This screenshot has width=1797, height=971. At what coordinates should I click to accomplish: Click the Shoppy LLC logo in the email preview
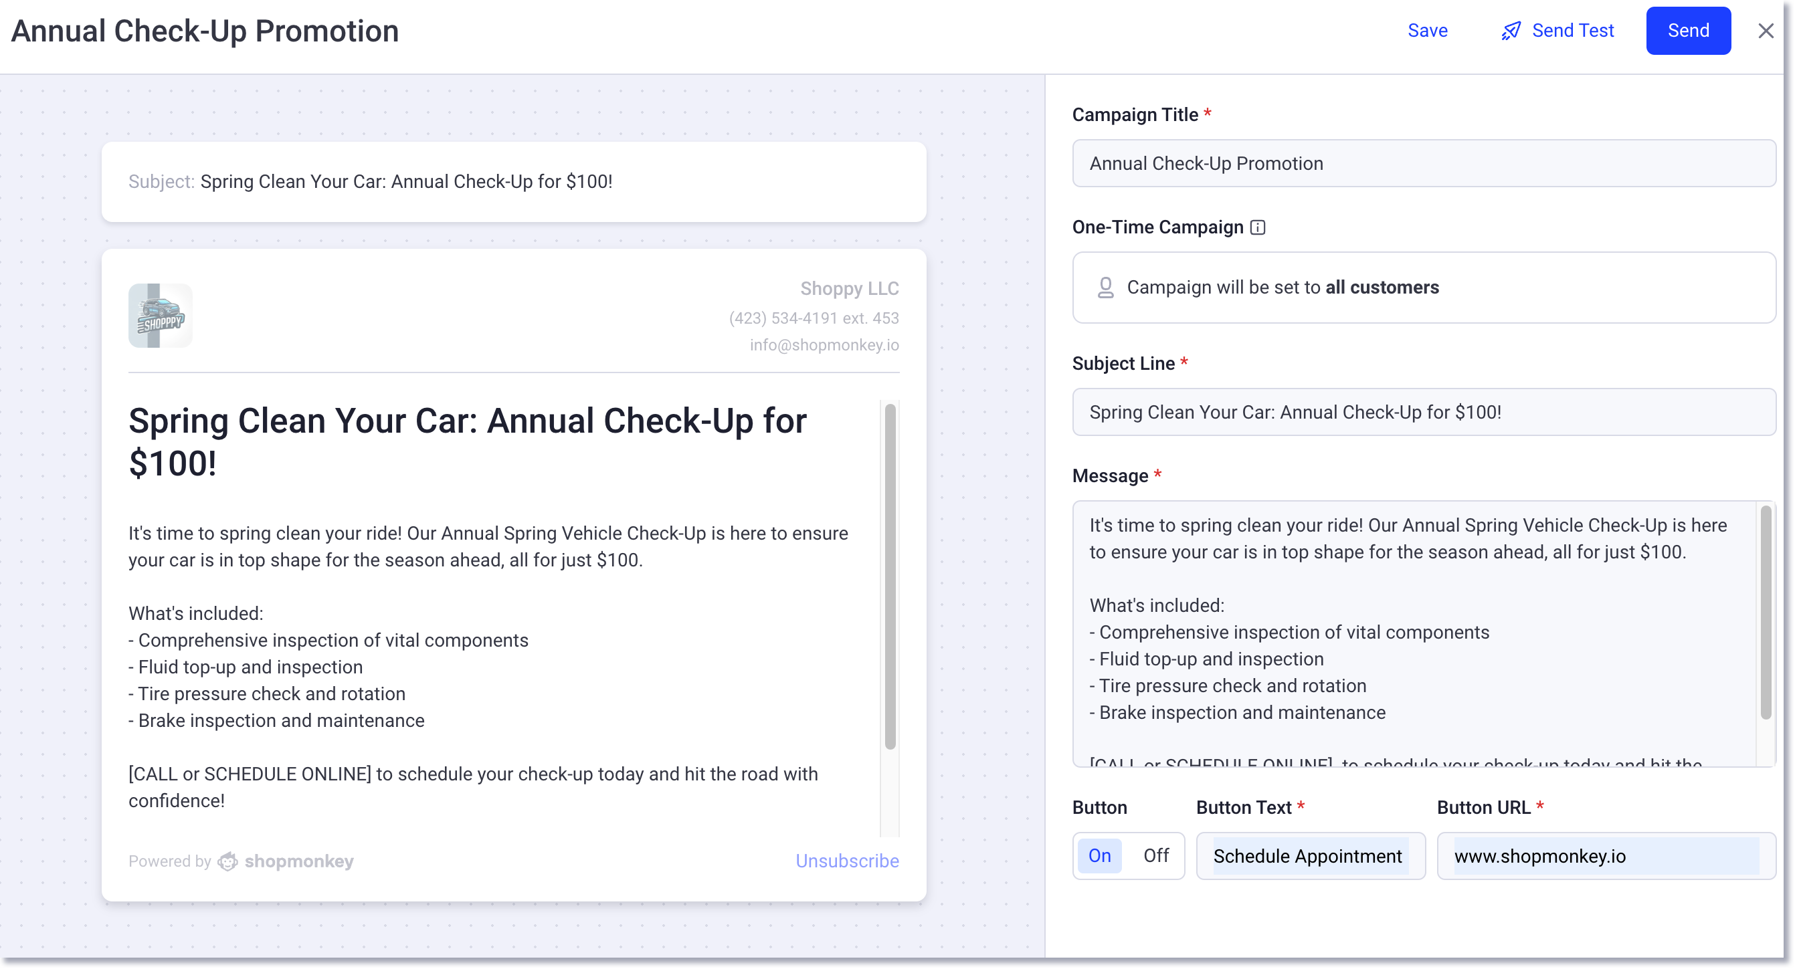(160, 315)
